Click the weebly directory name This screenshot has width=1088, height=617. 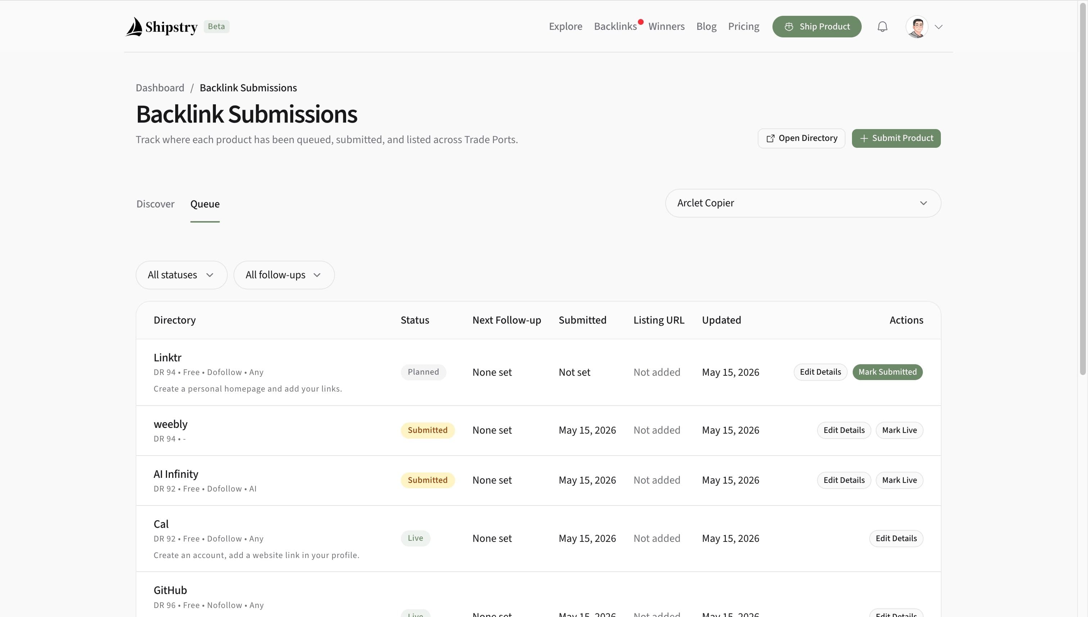coord(171,424)
